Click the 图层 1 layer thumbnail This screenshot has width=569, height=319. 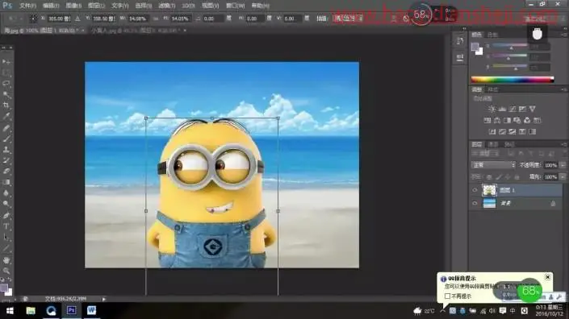[489, 190]
